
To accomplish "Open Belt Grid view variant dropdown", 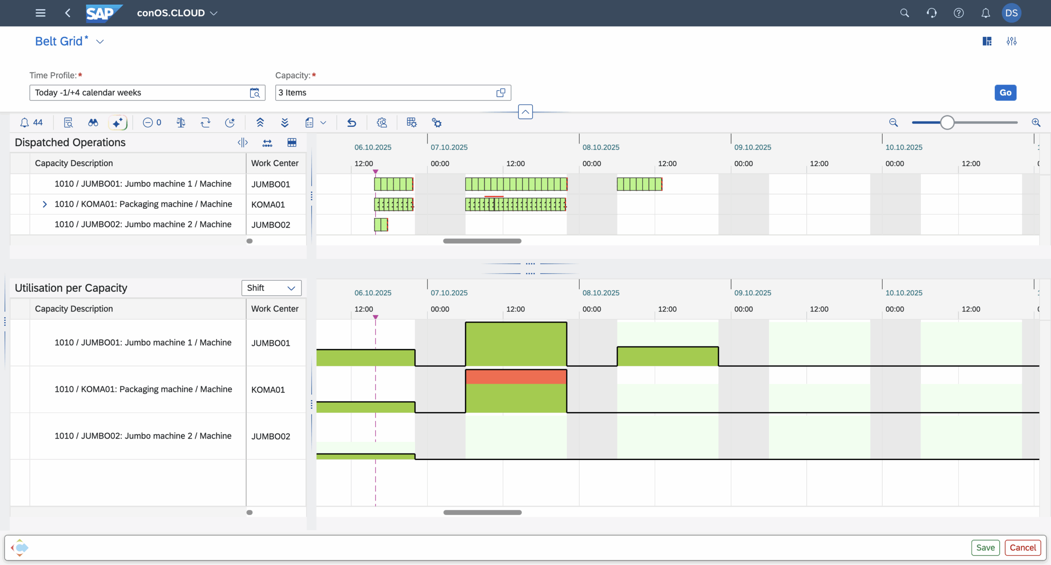I will (x=100, y=42).
